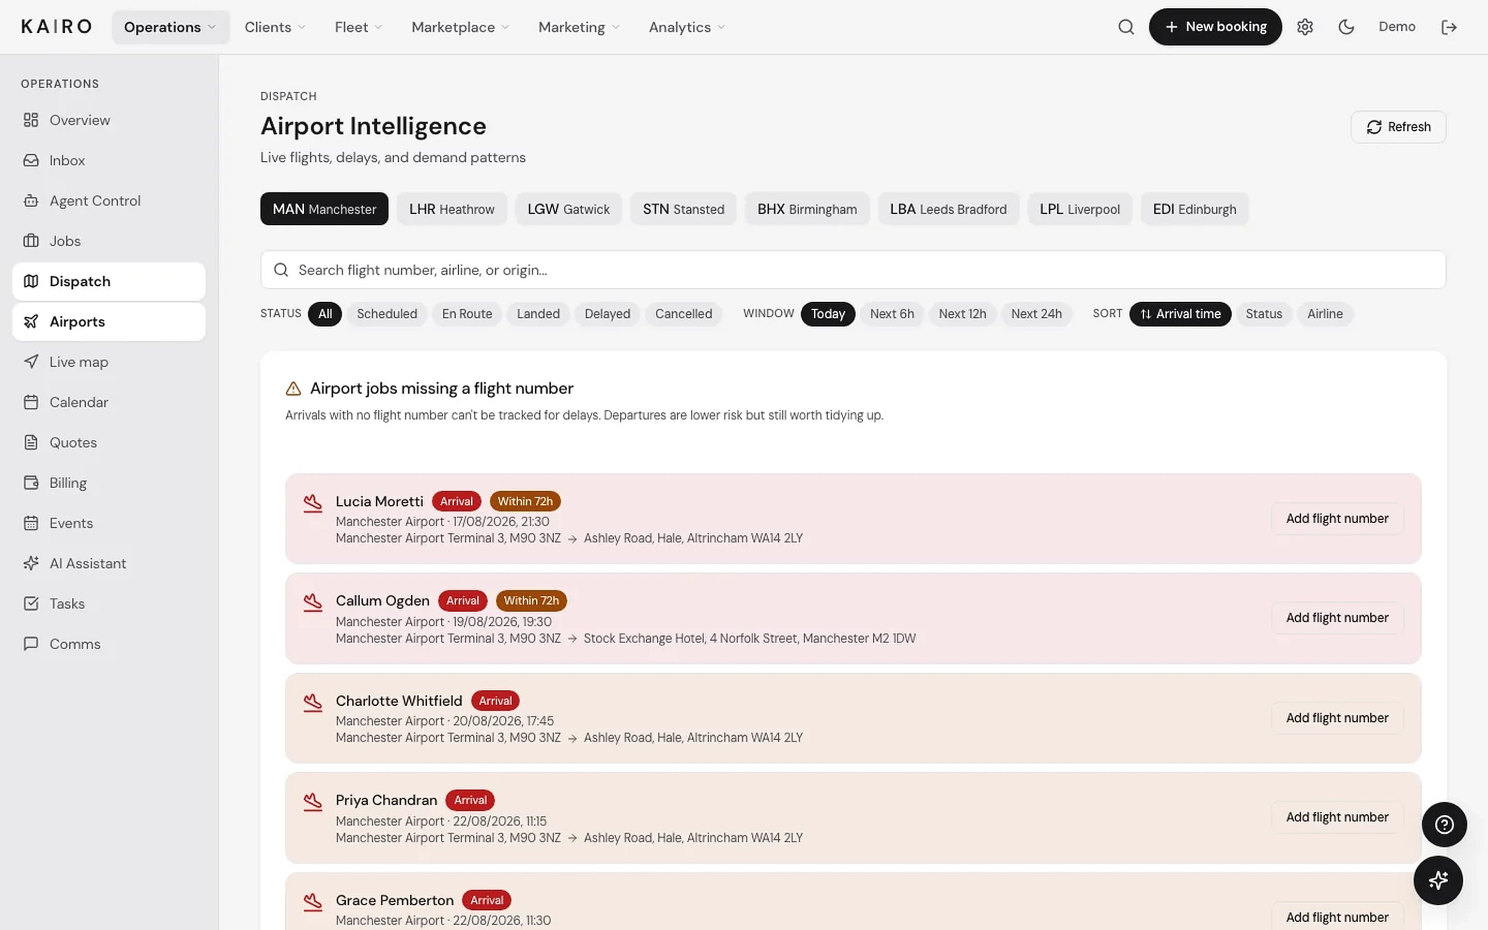
Task: Open AI Assistant in the sidebar
Action: coord(109,563)
